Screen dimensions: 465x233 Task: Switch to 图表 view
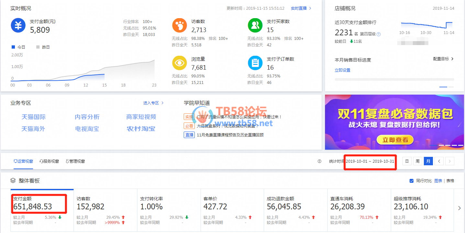438,181
